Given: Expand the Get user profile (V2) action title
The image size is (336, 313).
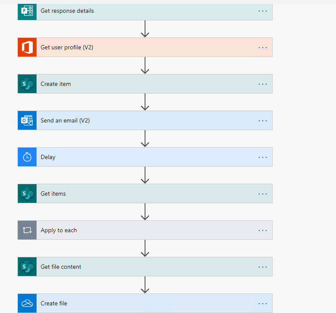Looking at the screenshot, I should coord(67,47).
